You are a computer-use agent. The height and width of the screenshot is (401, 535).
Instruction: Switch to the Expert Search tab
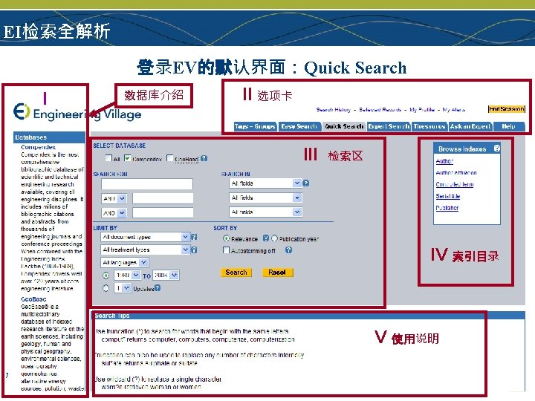[x=389, y=126]
